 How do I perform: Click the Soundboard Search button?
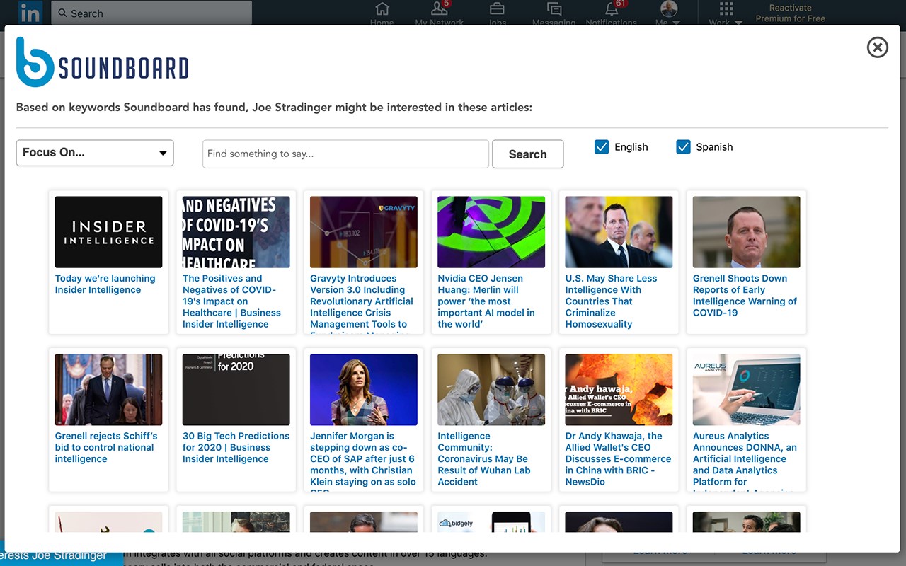[x=528, y=154]
